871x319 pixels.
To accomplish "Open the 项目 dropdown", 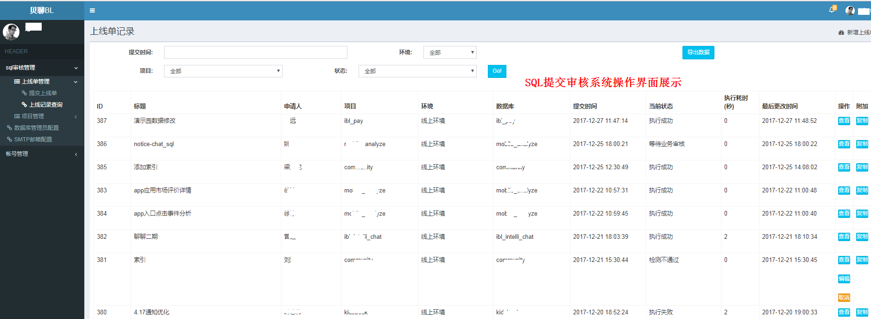I will (x=223, y=71).
